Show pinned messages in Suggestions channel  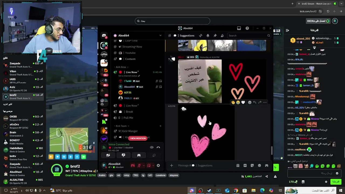pyautogui.click(x=215, y=36)
